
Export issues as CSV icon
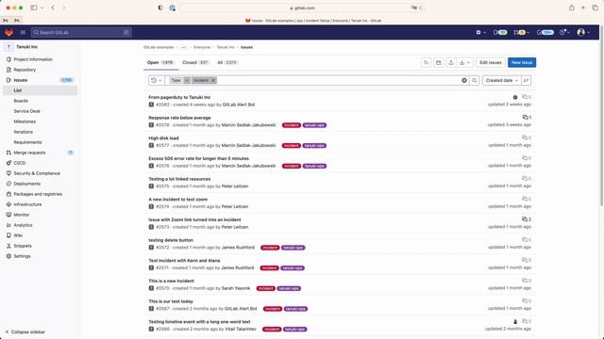[451, 63]
